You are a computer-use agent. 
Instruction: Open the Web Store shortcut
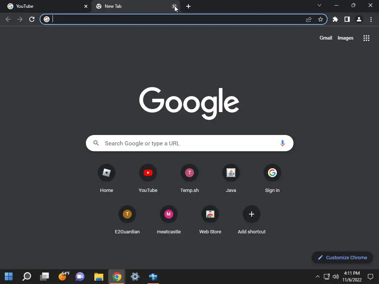(x=210, y=220)
